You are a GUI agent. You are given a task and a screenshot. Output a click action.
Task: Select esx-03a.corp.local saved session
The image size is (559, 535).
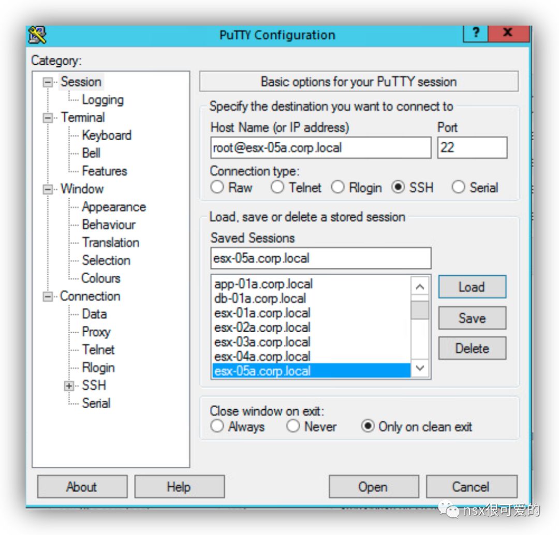[x=311, y=342]
